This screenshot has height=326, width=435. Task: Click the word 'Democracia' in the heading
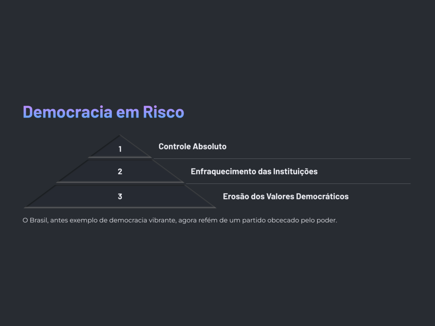pos(68,112)
